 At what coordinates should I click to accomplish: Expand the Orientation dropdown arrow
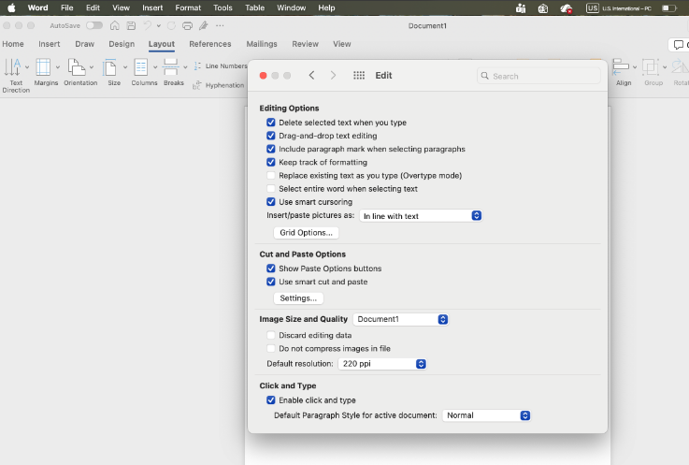[92, 67]
